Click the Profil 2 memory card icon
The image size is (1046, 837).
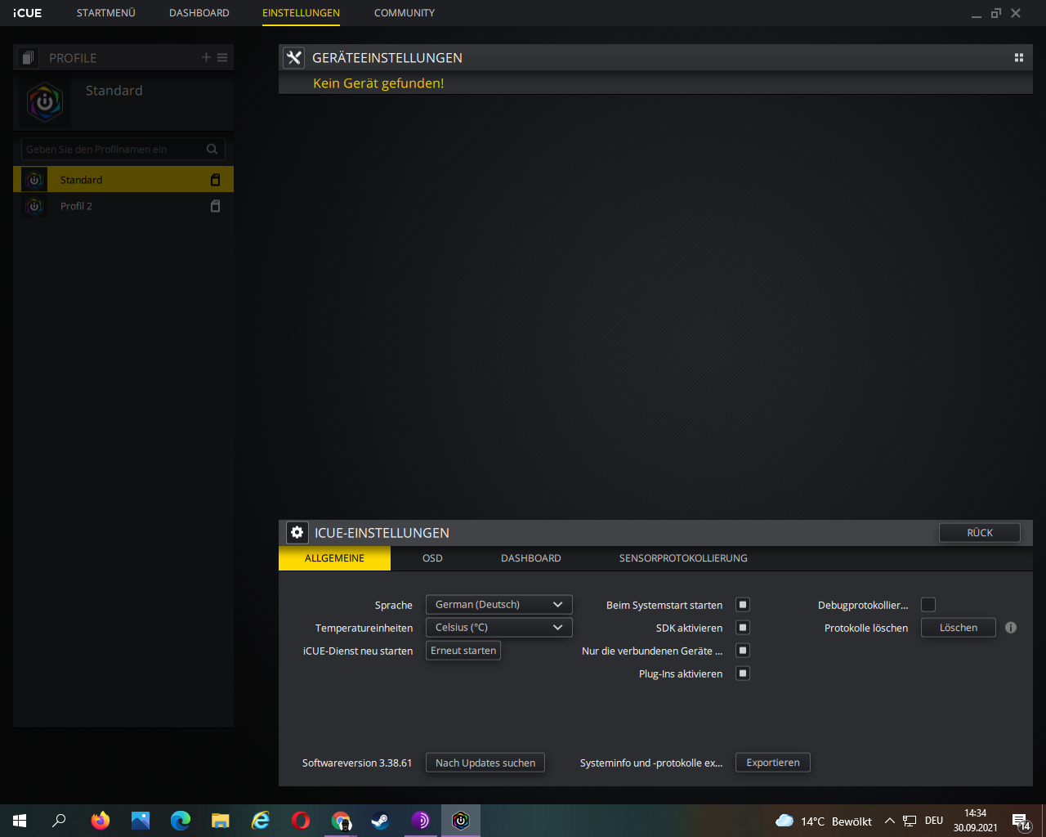pos(216,206)
